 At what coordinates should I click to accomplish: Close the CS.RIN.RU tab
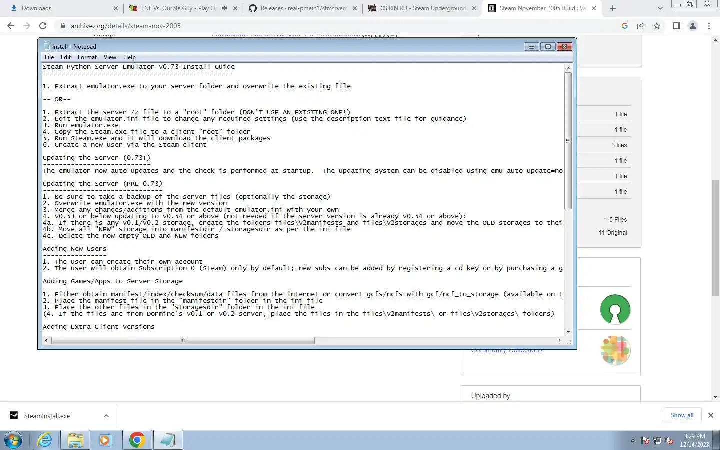tap(474, 8)
